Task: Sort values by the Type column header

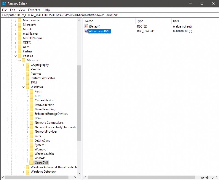Action: click(140, 21)
